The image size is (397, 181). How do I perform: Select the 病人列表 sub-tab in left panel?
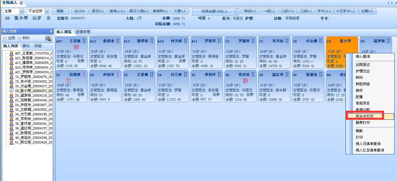click(x=11, y=46)
